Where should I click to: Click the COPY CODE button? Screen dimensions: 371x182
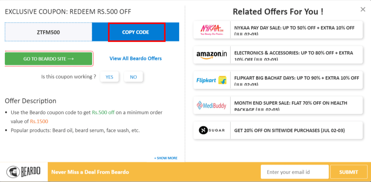coord(137,32)
